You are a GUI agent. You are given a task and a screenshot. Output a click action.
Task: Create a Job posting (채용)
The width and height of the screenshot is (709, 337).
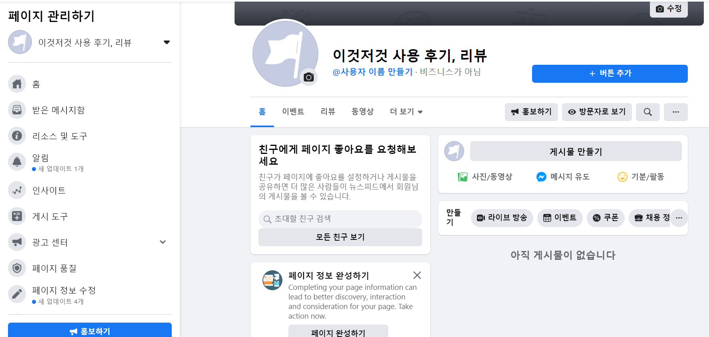[x=650, y=218]
